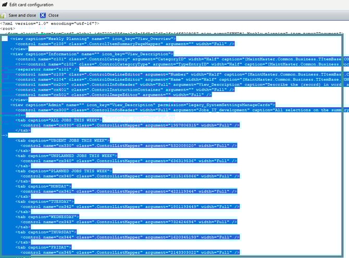Click the control name="cx401" ControlInstructionContainer line
Screen dimensions: 349x258
point(125,90)
